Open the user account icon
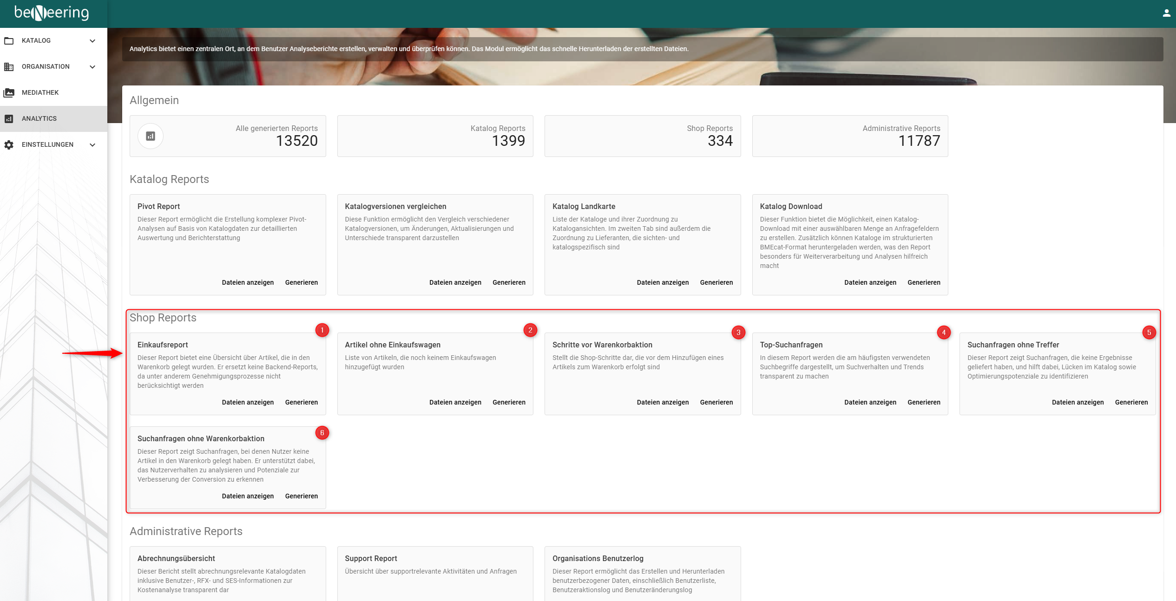1176x601 pixels. (x=1166, y=13)
